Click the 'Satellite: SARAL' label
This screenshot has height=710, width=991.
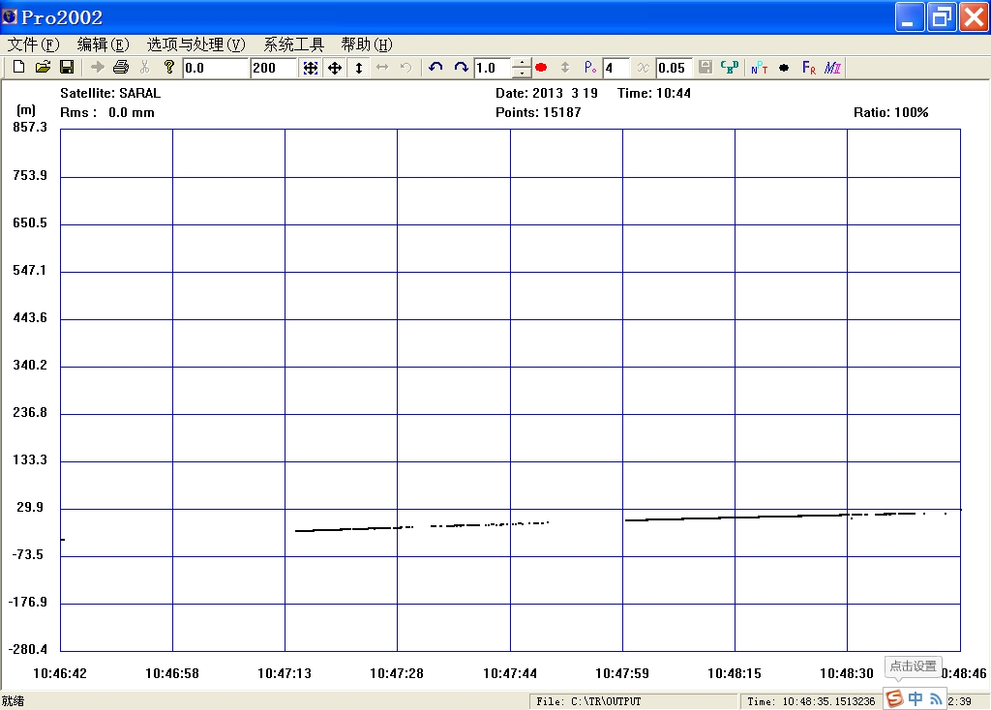point(110,93)
